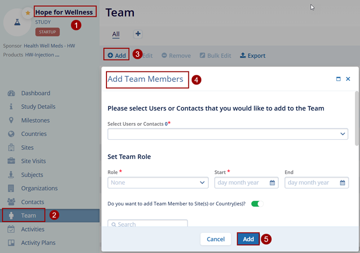Viewport: 360px width, 253px height.
Task: Click the study flask avatar icon
Action: click(x=16, y=23)
